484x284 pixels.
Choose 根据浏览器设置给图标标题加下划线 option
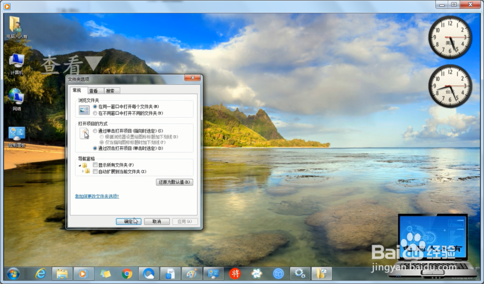click(102, 137)
